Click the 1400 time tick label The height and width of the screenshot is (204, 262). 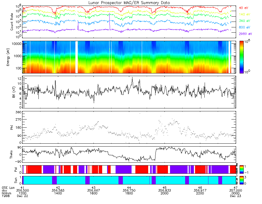pyautogui.click(x=58, y=193)
